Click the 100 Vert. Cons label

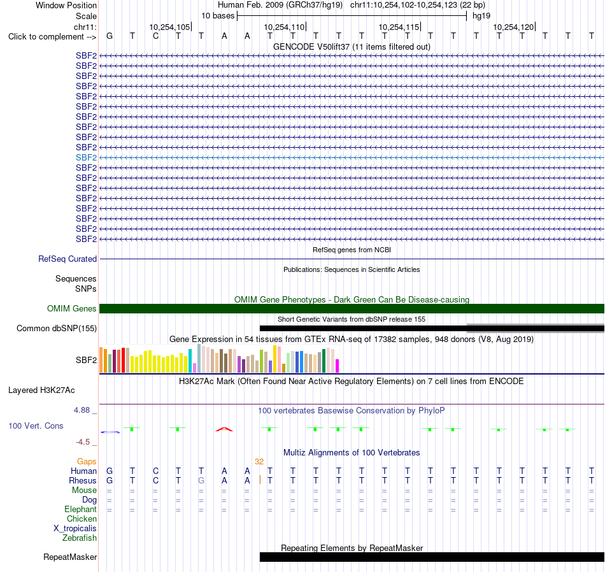click(x=36, y=425)
